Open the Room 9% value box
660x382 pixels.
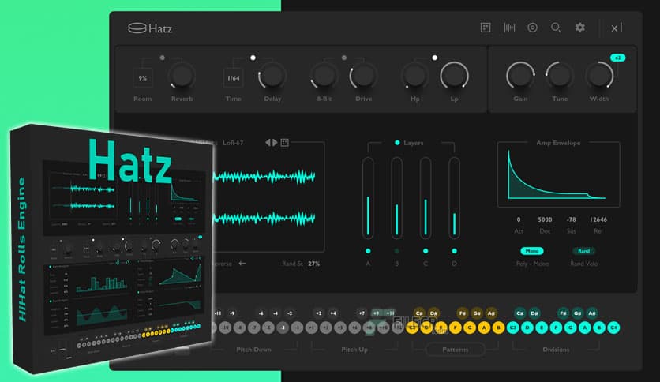(x=143, y=78)
